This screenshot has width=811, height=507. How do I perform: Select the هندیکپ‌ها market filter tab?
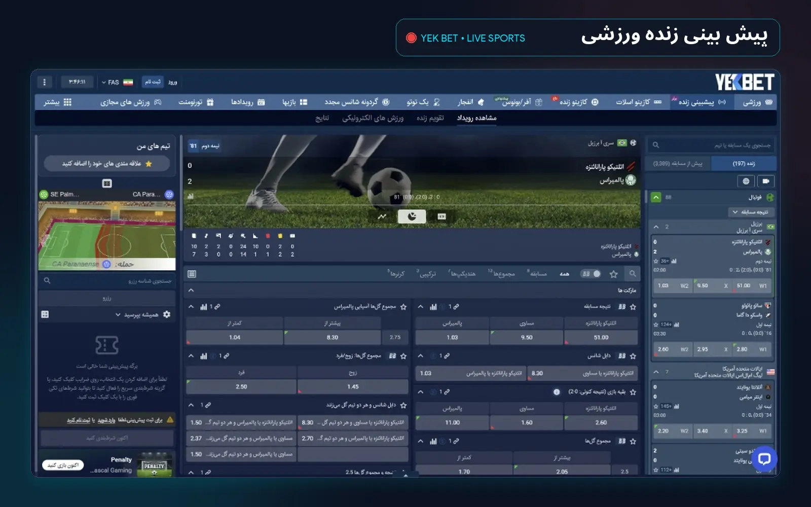click(462, 274)
